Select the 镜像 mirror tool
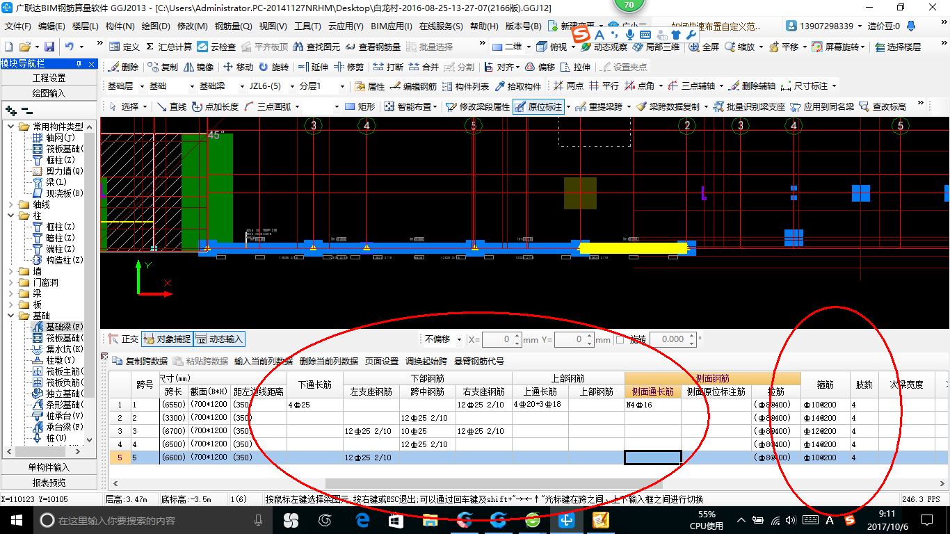This screenshot has height=534, width=950. pos(199,67)
